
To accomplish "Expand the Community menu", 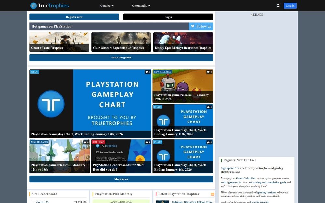I will [141, 6].
